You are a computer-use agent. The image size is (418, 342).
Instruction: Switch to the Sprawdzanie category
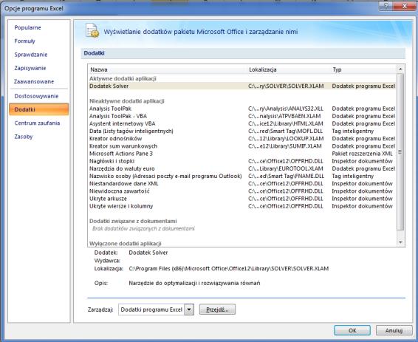[31, 55]
